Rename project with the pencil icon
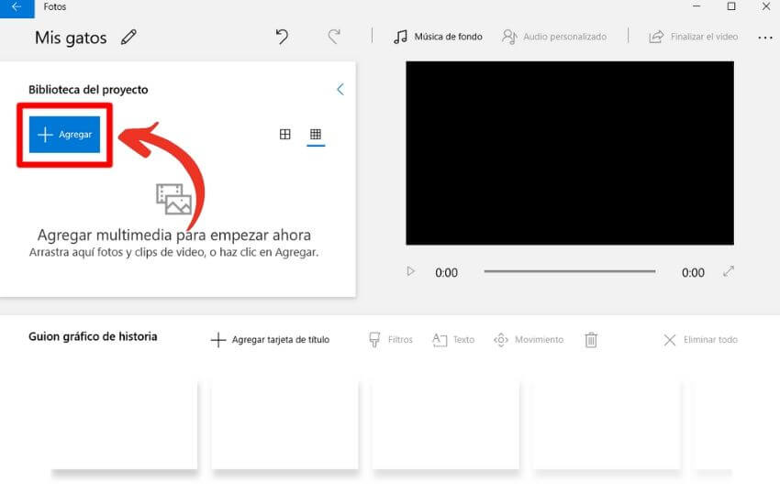 coord(128,38)
